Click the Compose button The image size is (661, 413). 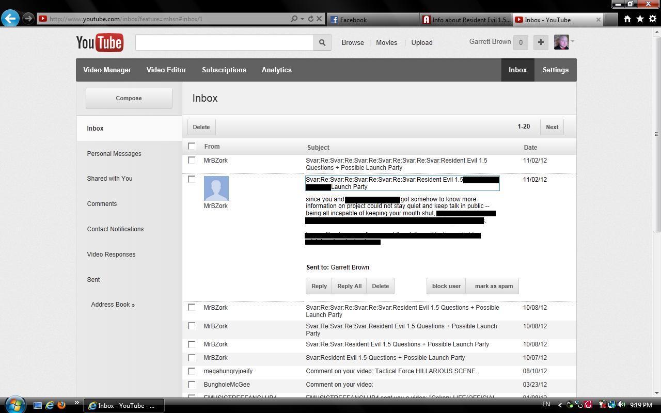click(x=129, y=98)
